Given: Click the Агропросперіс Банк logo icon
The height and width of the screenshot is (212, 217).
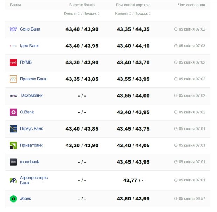Looking at the screenshot, I should 13,180.
